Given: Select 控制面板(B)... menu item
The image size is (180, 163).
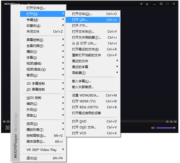Looking at the screenshot, I should [43, 136].
